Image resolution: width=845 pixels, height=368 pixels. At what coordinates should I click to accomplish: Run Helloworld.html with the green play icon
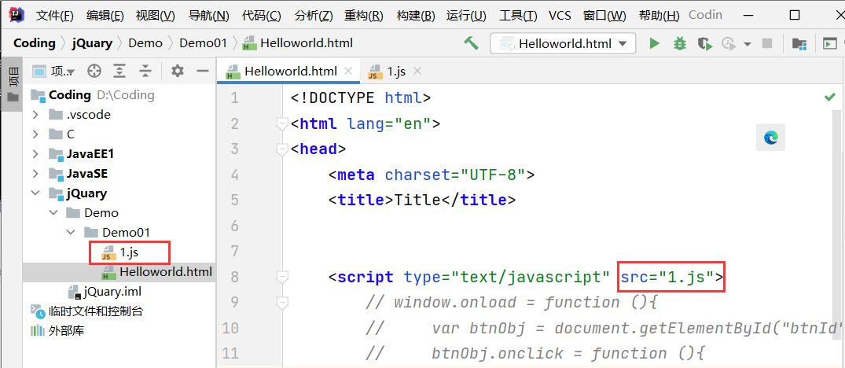point(654,44)
